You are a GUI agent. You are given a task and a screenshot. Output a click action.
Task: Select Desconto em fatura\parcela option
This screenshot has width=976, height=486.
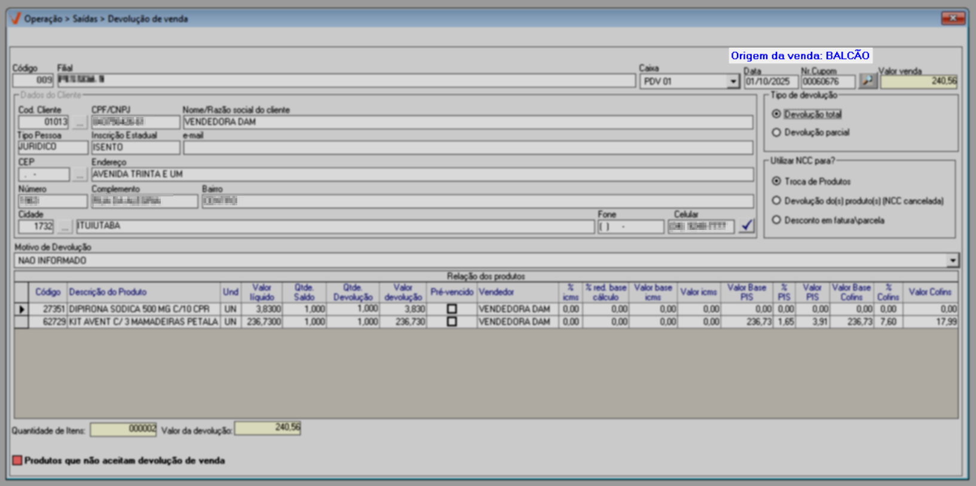[x=776, y=220]
